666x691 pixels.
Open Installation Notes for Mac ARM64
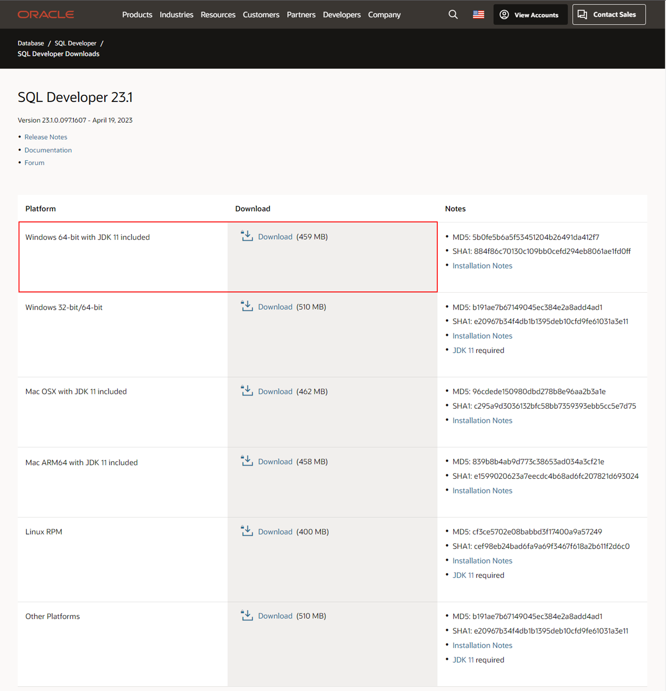[482, 490]
